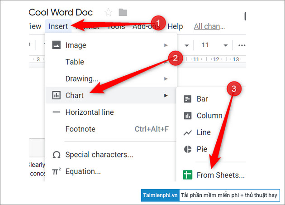
Task: Expand the Image submenu arrow
Action: point(166,45)
